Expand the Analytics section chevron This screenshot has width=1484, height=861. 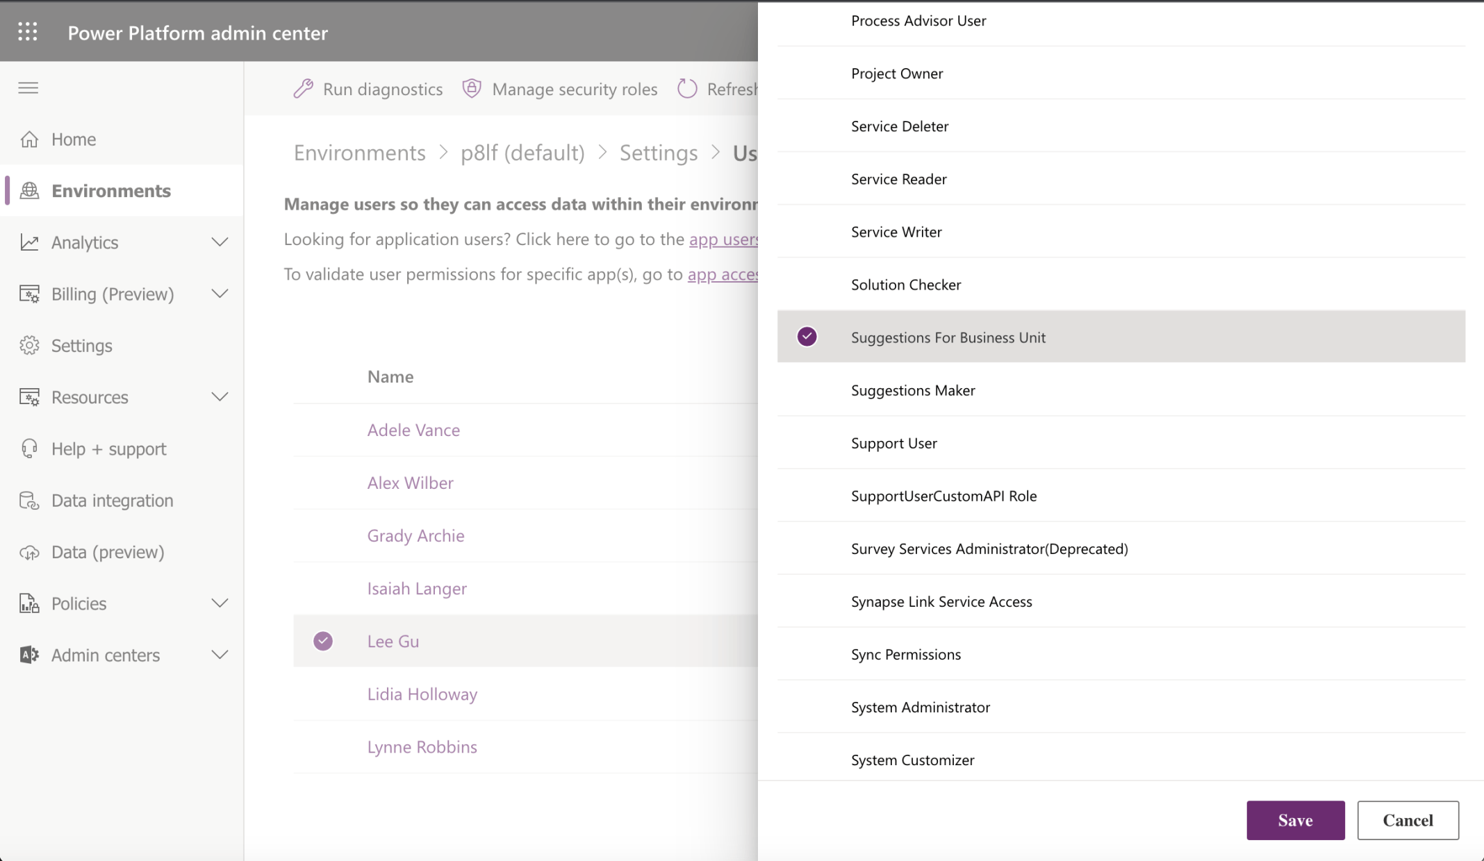(220, 242)
